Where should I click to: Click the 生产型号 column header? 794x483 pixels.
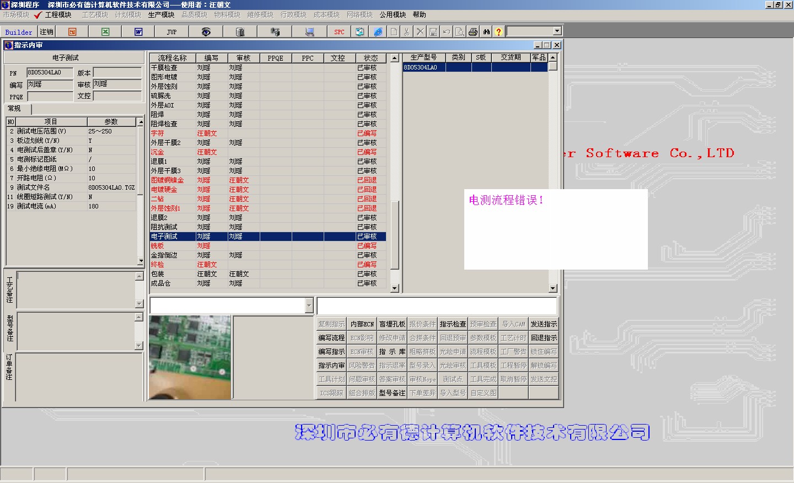(423, 57)
